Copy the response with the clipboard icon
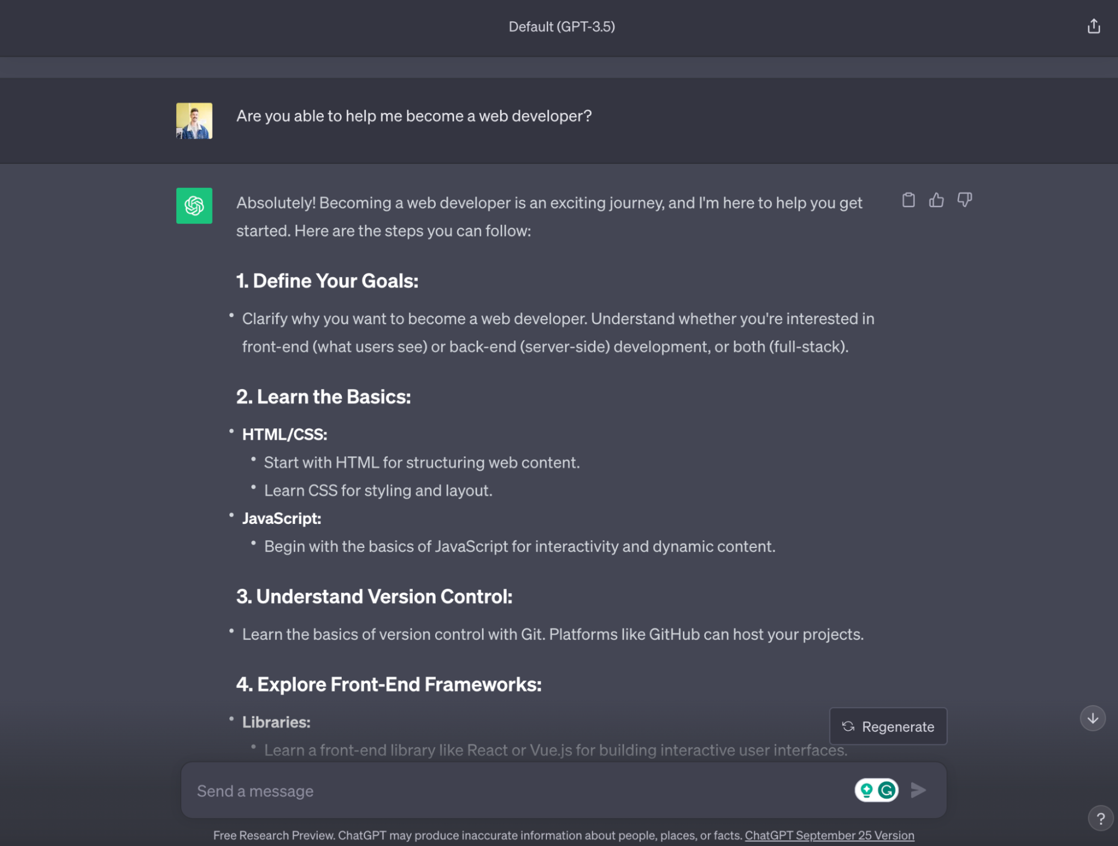The height and width of the screenshot is (846, 1118). (908, 200)
